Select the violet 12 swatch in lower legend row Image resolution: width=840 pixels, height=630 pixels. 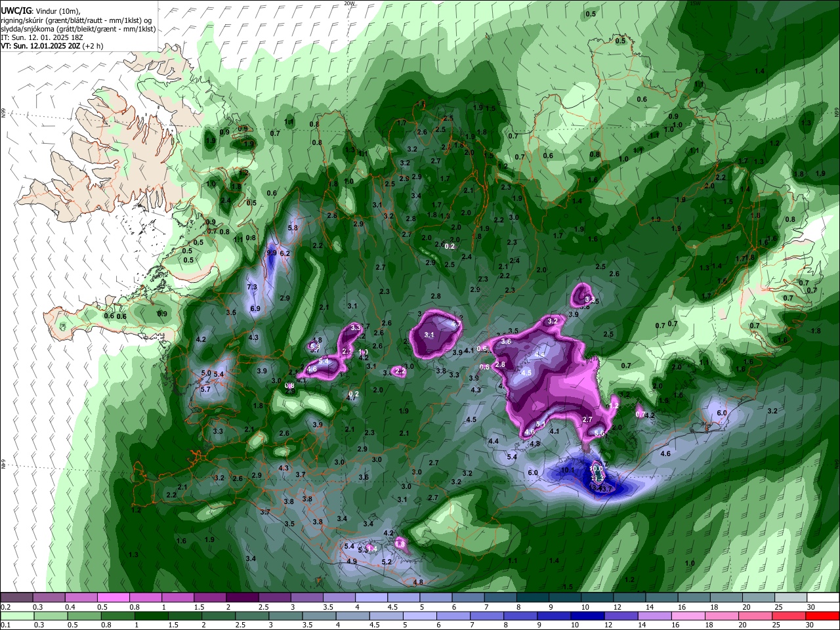click(x=621, y=616)
